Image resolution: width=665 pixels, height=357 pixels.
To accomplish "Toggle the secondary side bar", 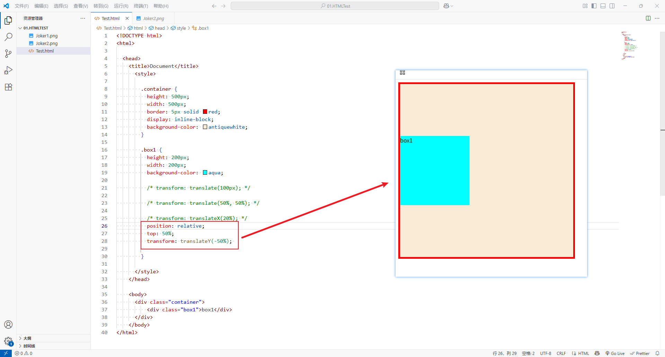I will [x=612, y=6].
